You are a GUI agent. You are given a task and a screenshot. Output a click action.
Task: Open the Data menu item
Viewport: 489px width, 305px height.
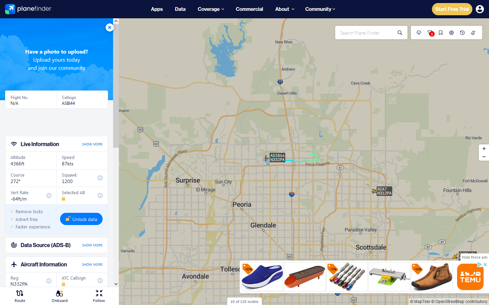point(180,9)
